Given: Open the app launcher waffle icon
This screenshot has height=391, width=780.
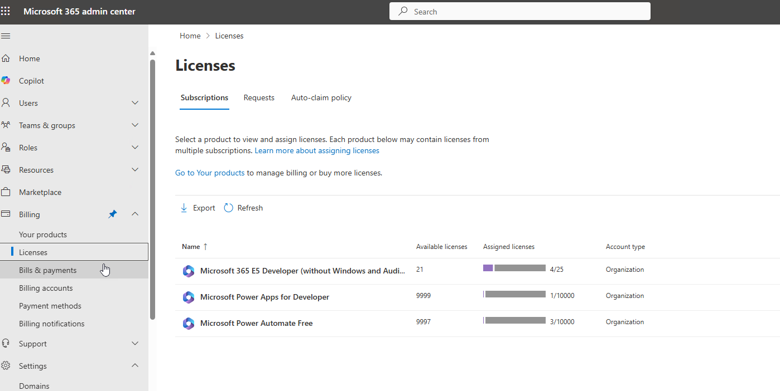Looking at the screenshot, I should (6, 11).
